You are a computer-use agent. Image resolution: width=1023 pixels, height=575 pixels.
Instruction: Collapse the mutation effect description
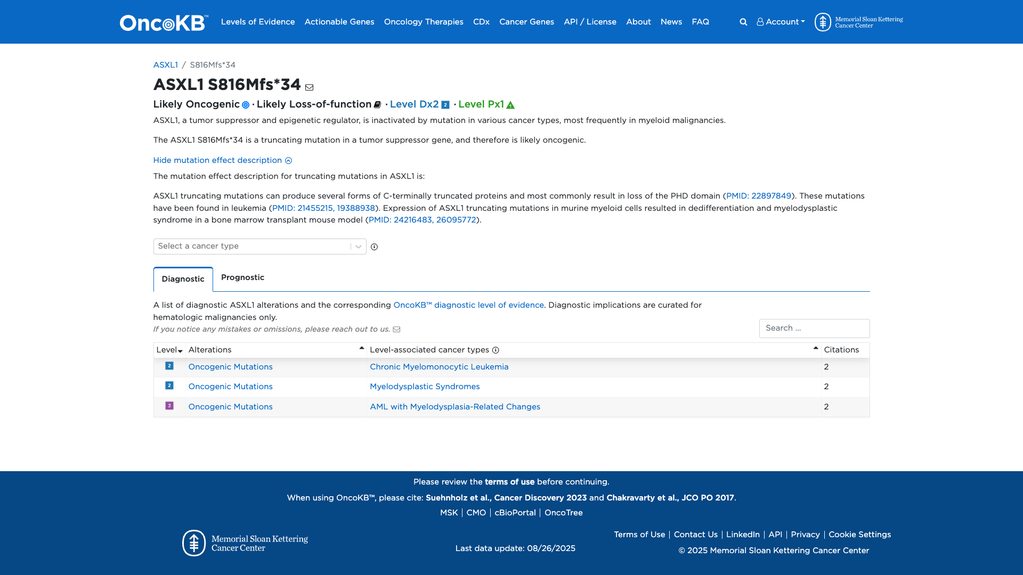coord(222,160)
